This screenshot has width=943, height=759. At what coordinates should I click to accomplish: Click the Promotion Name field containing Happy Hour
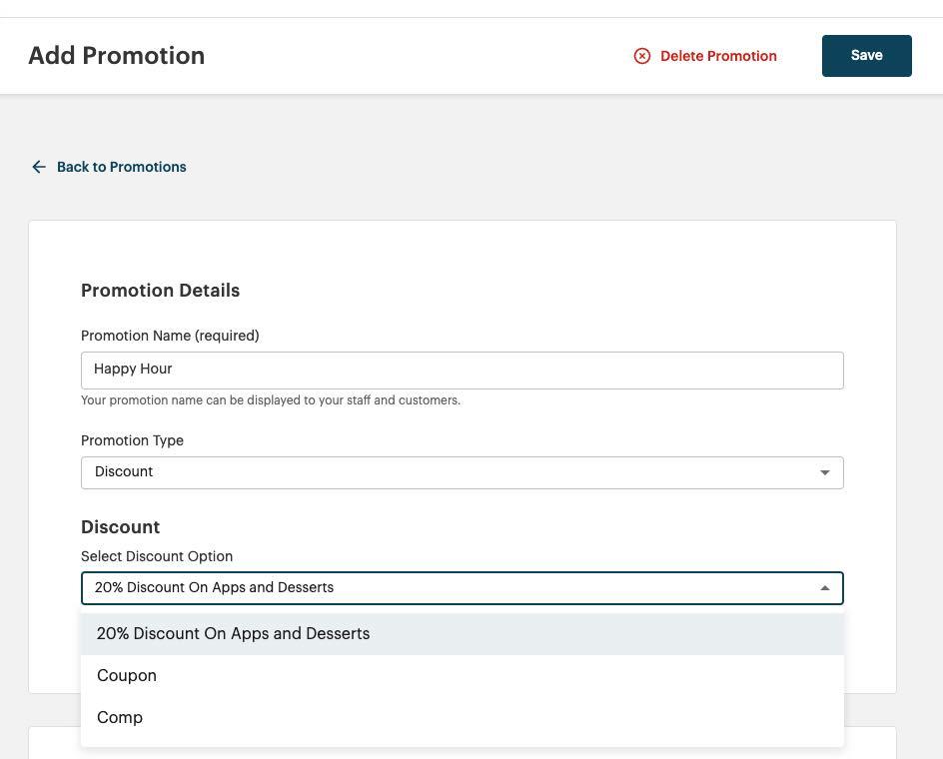[x=462, y=370]
